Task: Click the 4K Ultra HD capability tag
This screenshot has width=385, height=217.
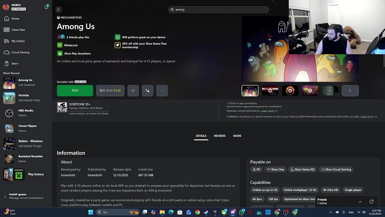Action: click(331, 190)
